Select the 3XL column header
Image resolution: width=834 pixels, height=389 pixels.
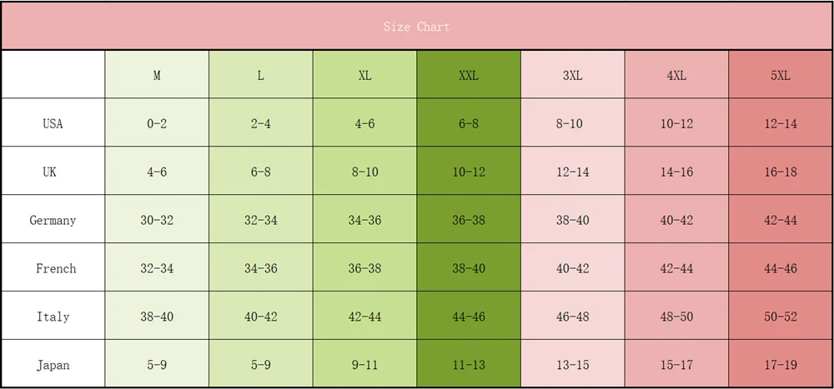pos(573,75)
